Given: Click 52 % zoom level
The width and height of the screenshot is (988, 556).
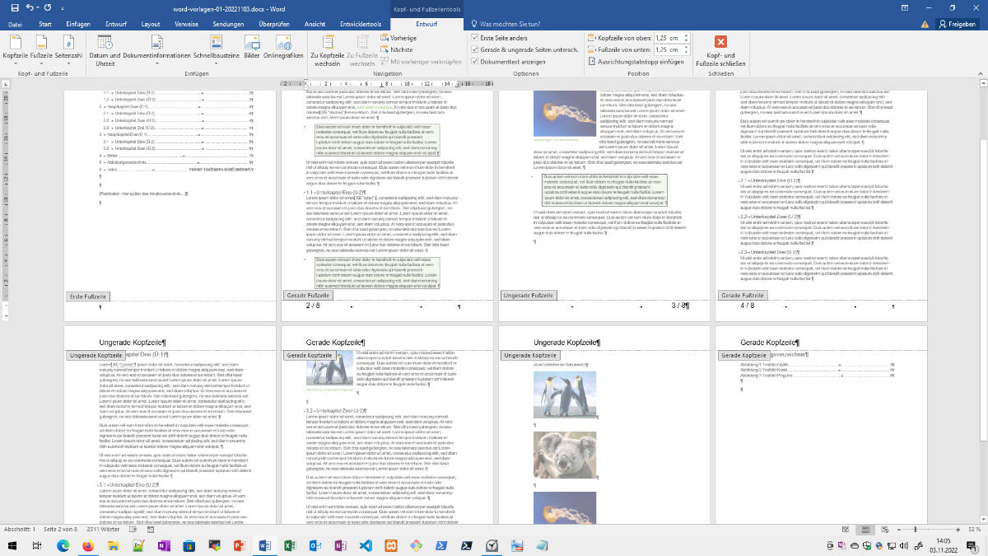Looking at the screenshot, I should pyautogui.click(x=973, y=529).
